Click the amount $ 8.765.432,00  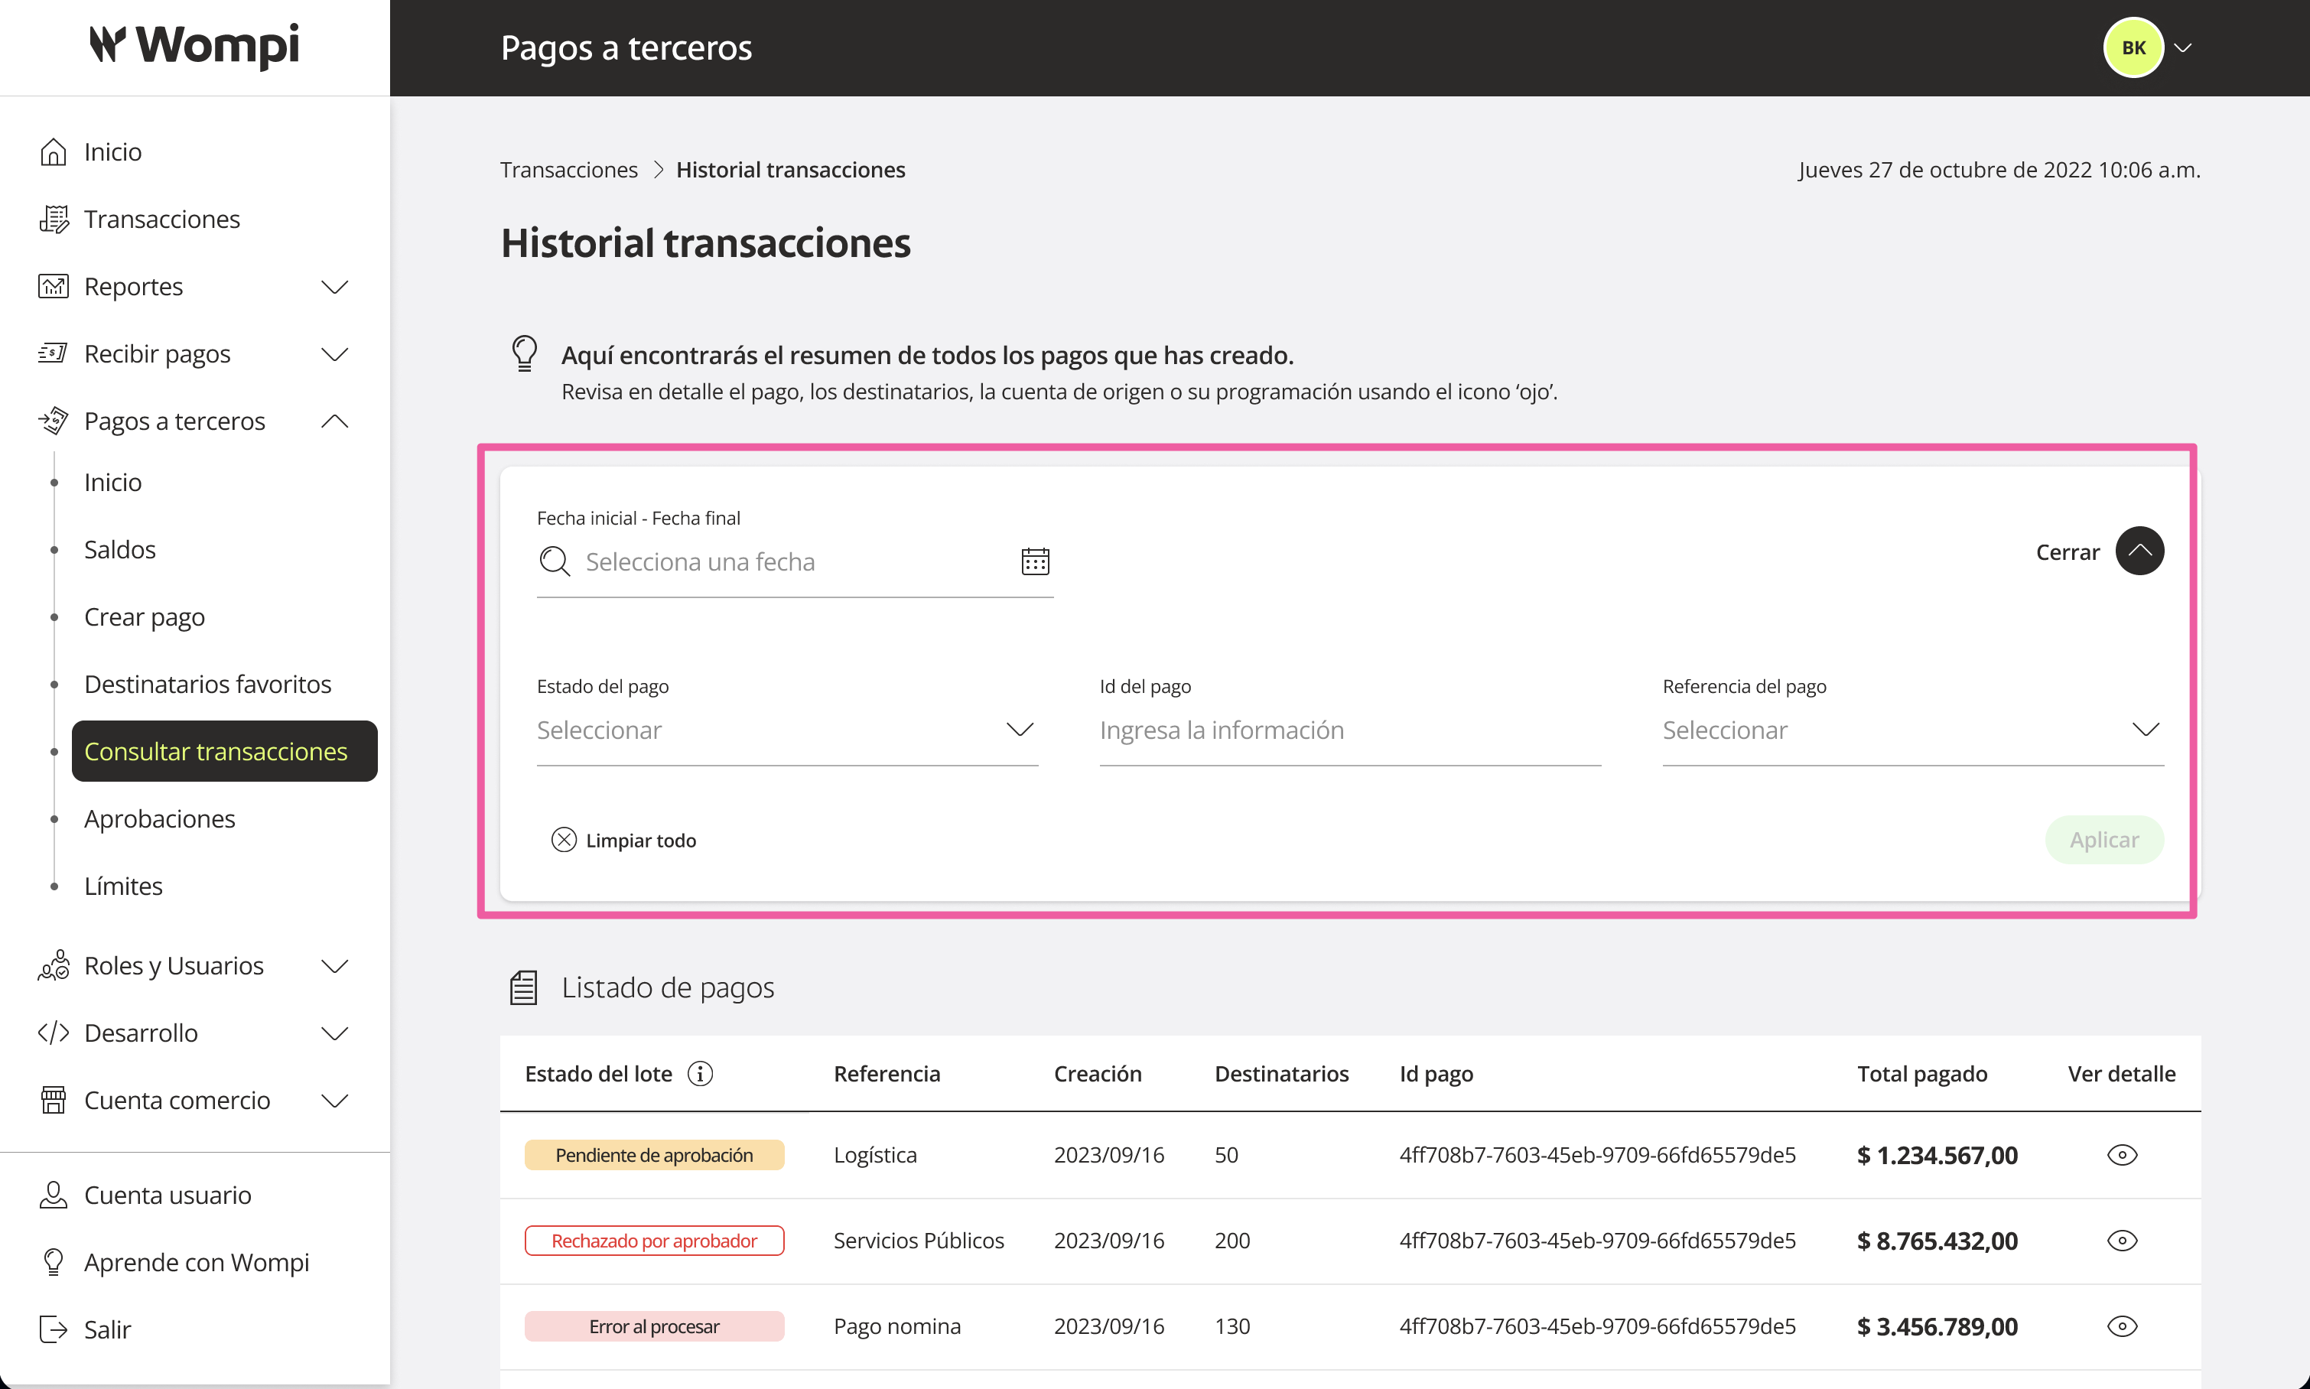tap(1937, 1241)
